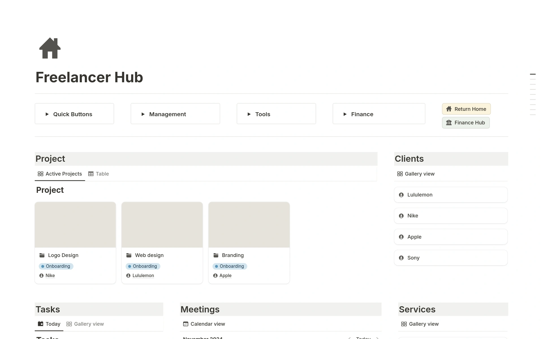Click the person icon beside Nike client card

(x=401, y=216)
